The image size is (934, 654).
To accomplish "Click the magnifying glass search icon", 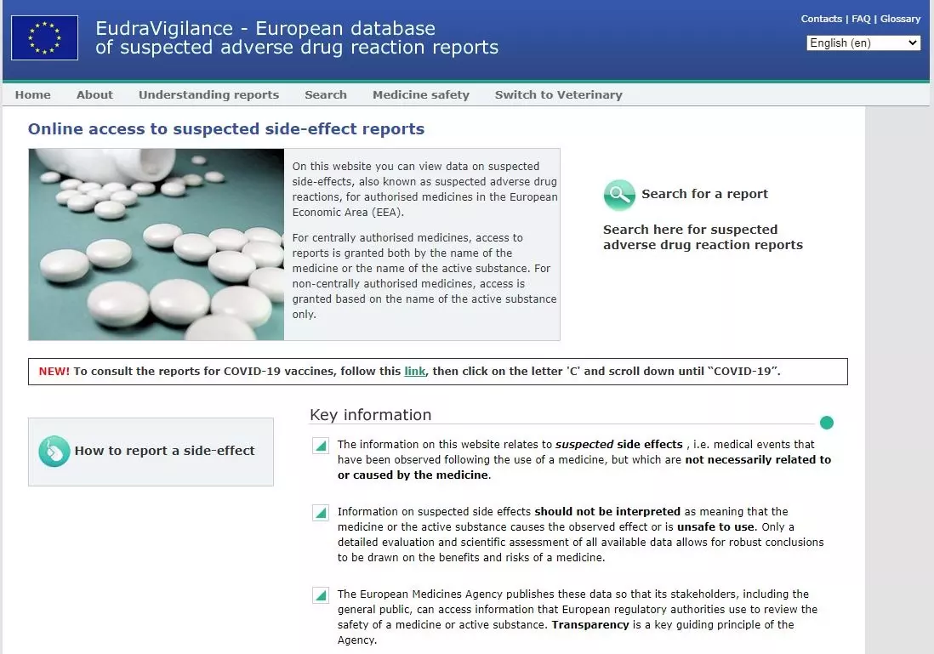I will tap(619, 195).
